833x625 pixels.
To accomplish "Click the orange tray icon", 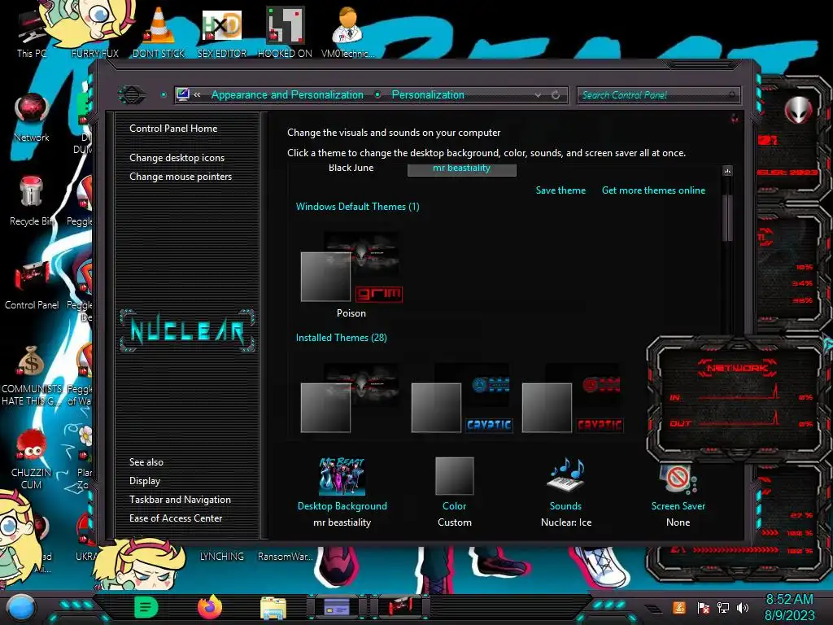I will click(x=679, y=607).
